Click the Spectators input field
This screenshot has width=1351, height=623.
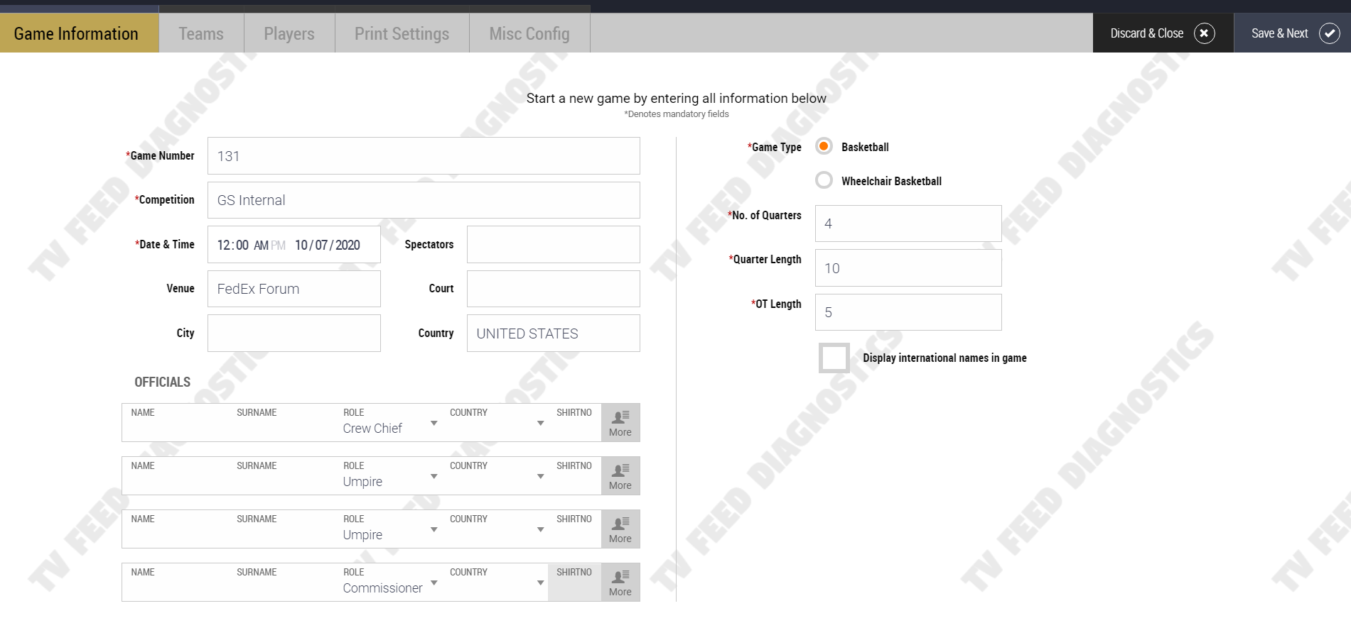pos(553,245)
